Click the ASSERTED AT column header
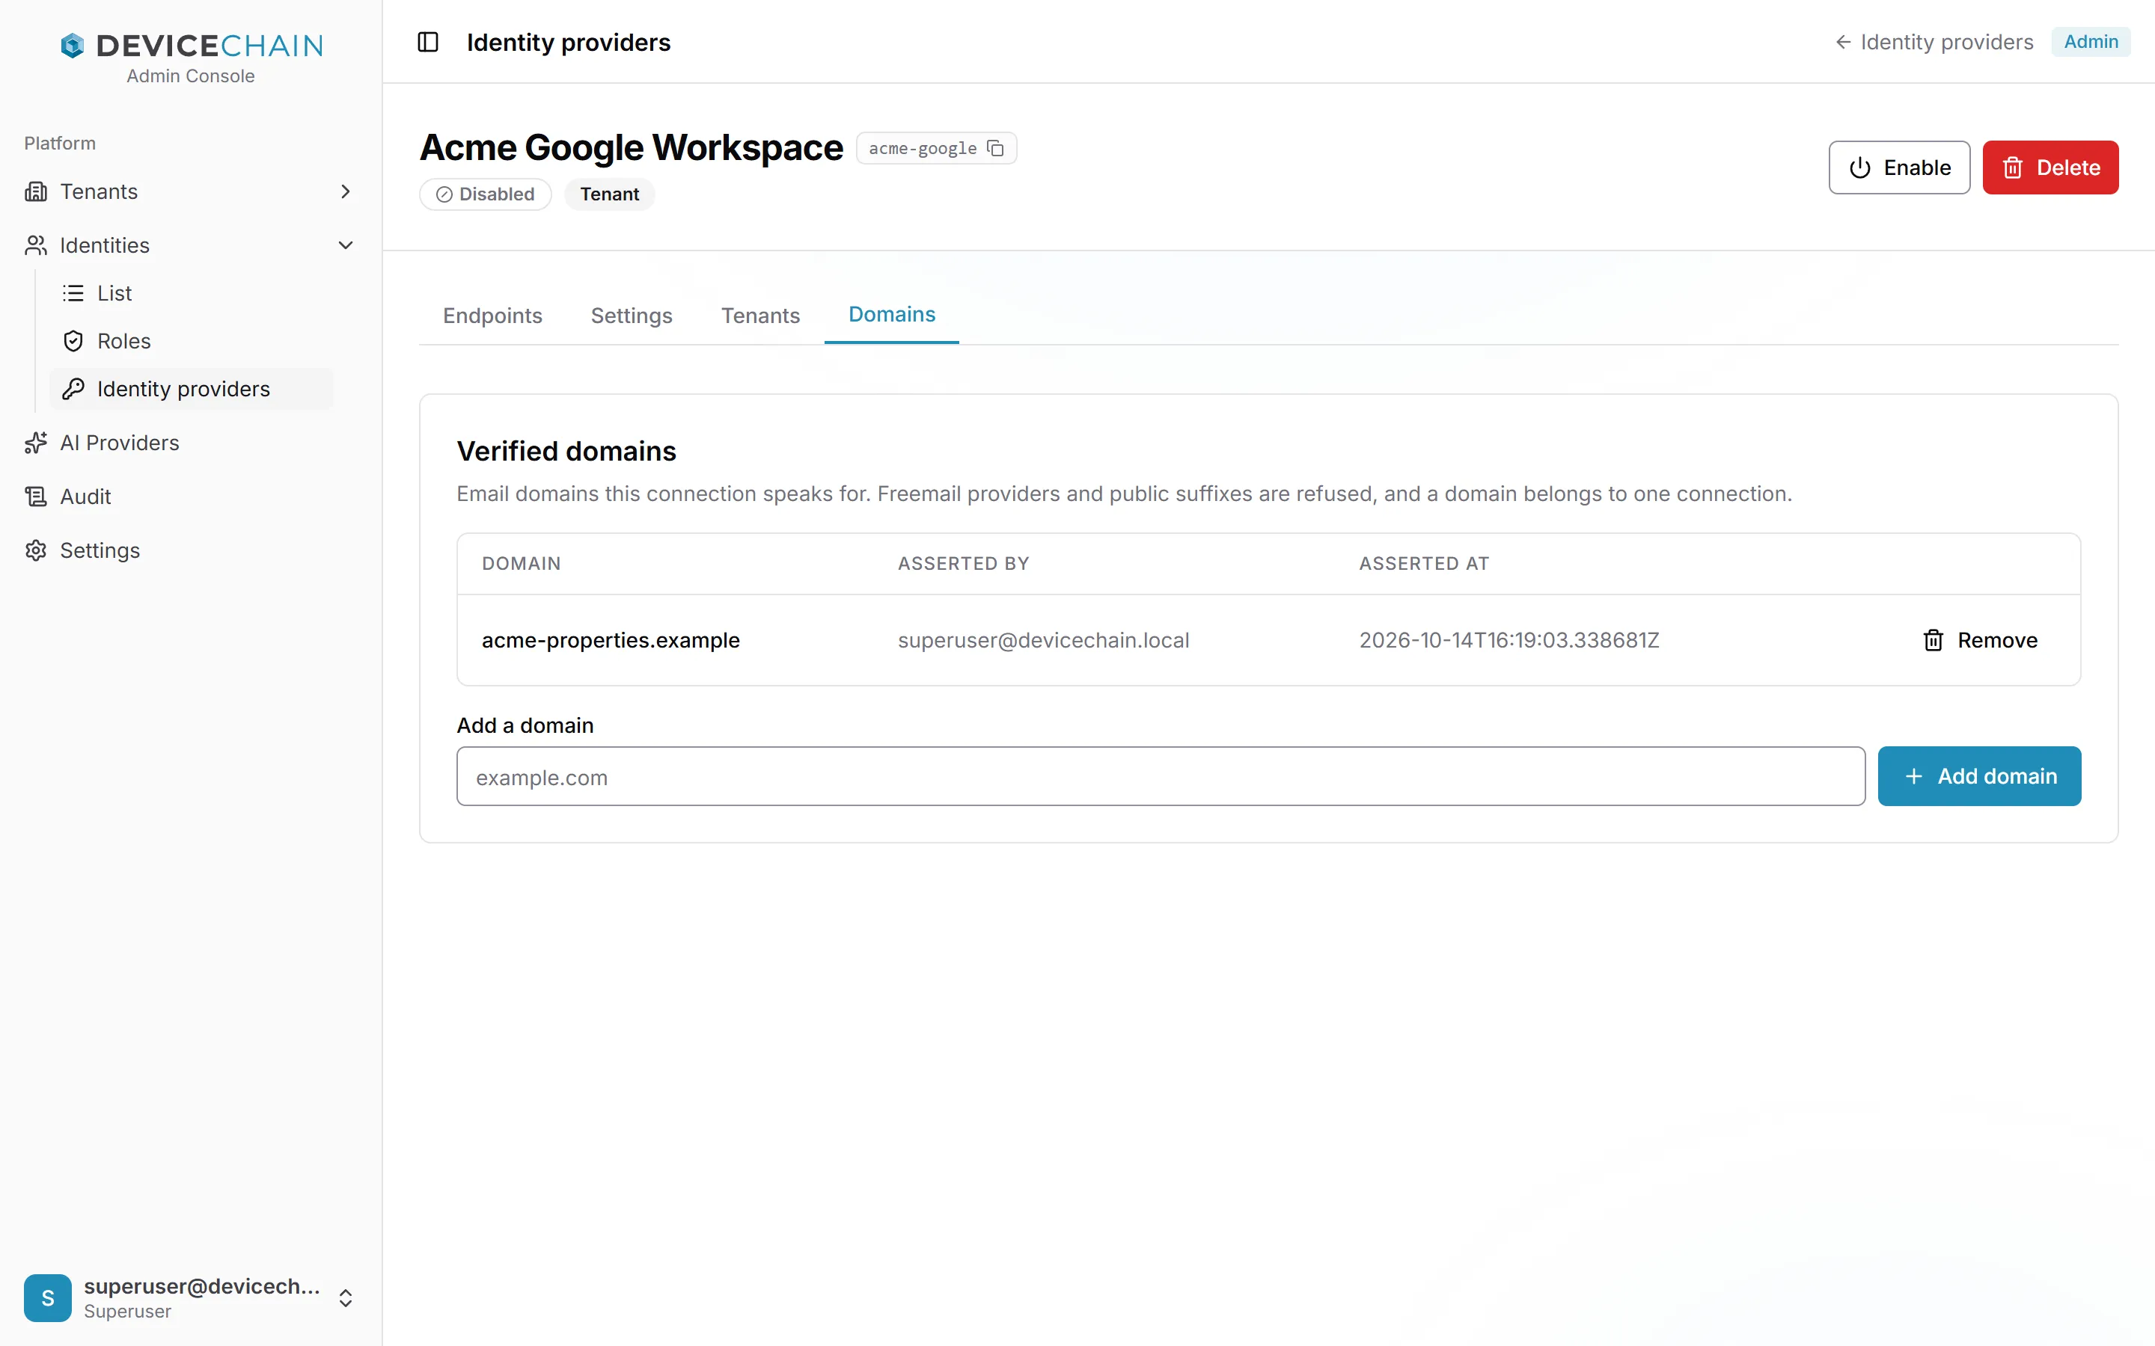 (x=1423, y=564)
